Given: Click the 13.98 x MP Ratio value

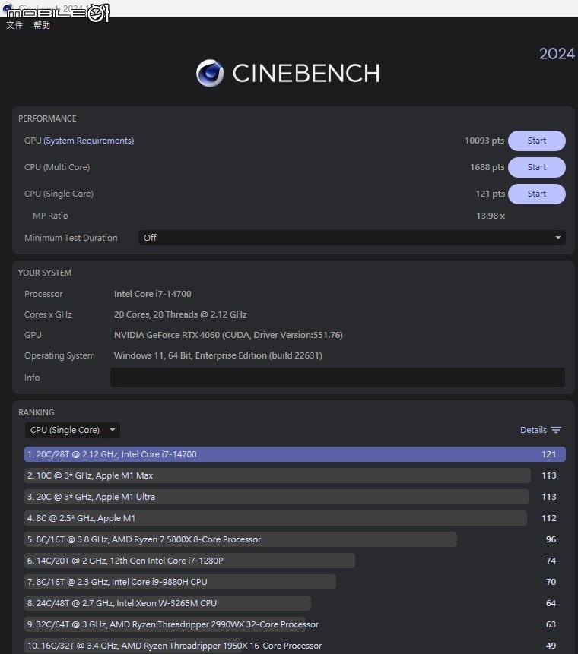Looking at the screenshot, I should tap(491, 216).
